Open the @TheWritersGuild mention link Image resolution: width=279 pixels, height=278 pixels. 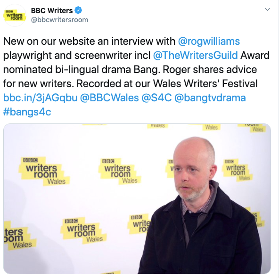coord(196,55)
